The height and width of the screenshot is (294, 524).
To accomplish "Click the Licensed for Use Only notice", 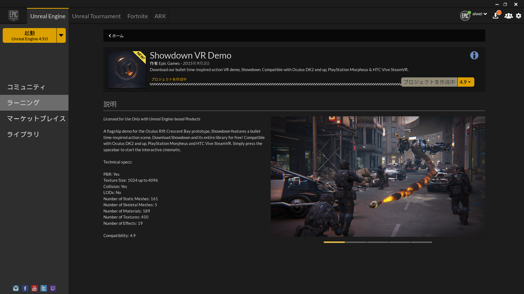I will point(152,119).
